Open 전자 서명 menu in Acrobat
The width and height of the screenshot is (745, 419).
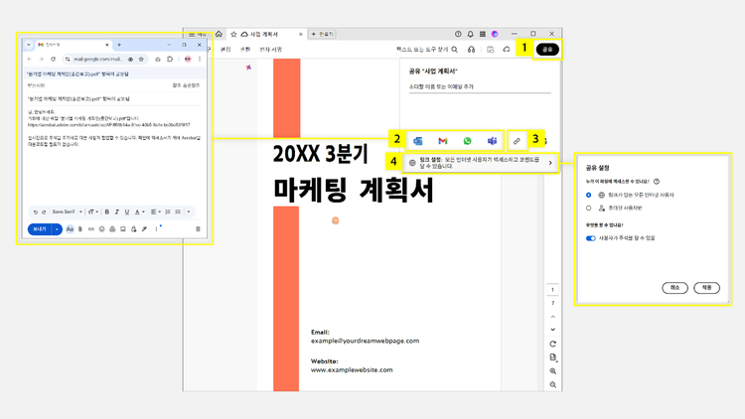coord(271,50)
